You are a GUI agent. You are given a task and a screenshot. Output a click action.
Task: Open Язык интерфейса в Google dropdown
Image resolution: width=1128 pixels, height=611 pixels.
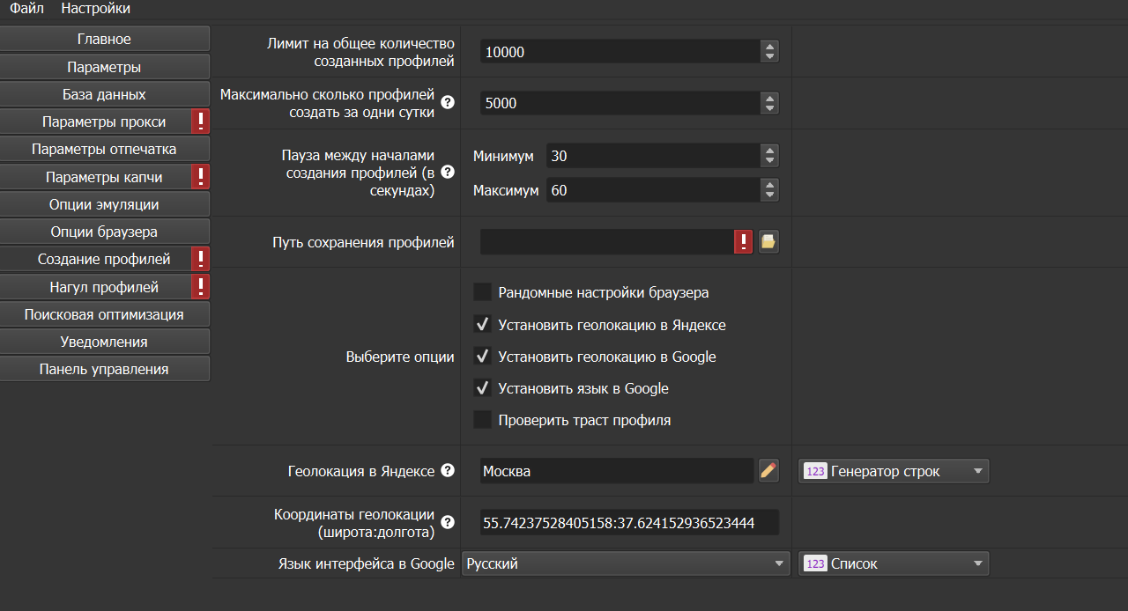pyautogui.click(x=625, y=563)
